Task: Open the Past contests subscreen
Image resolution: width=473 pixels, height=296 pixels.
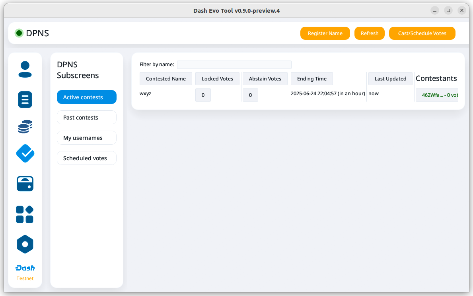Action: [x=86, y=118]
